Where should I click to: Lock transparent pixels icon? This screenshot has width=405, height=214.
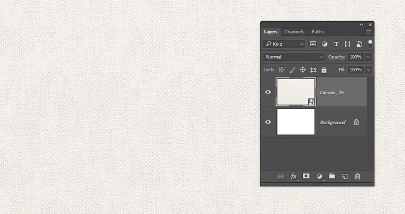[x=282, y=70]
